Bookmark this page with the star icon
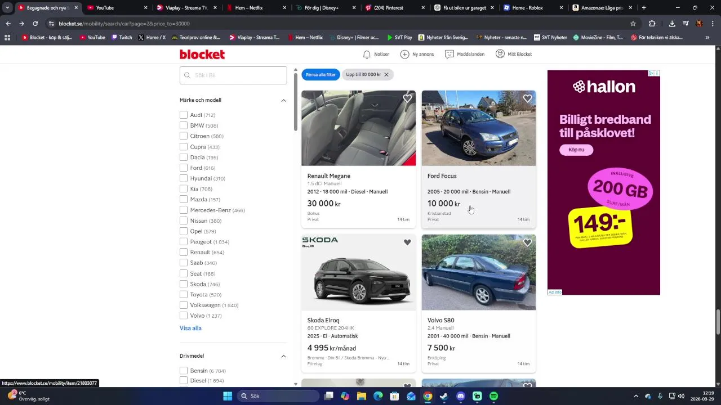 click(633, 24)
